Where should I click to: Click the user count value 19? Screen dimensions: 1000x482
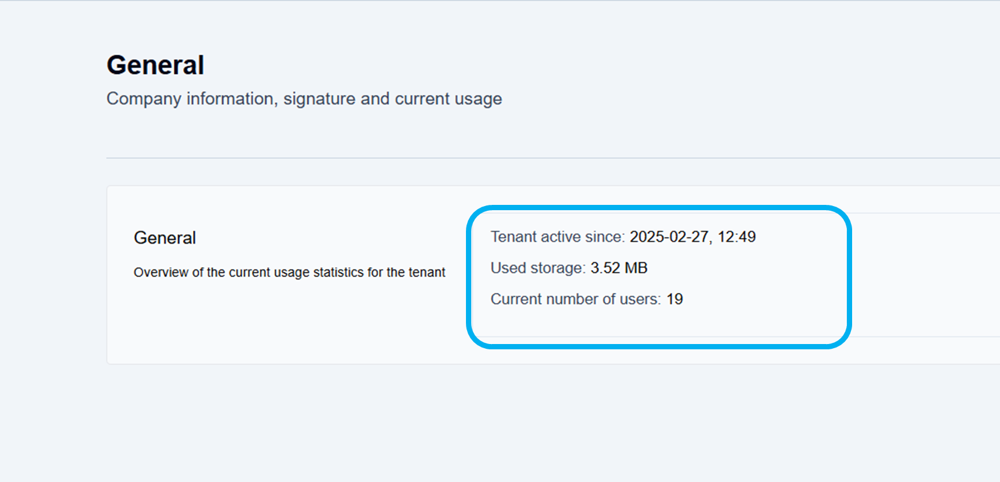[x=674, y=299]
